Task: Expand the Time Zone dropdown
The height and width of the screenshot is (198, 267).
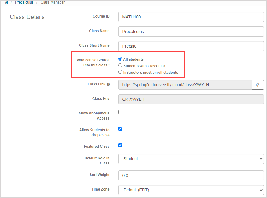Action: (191, 190)
